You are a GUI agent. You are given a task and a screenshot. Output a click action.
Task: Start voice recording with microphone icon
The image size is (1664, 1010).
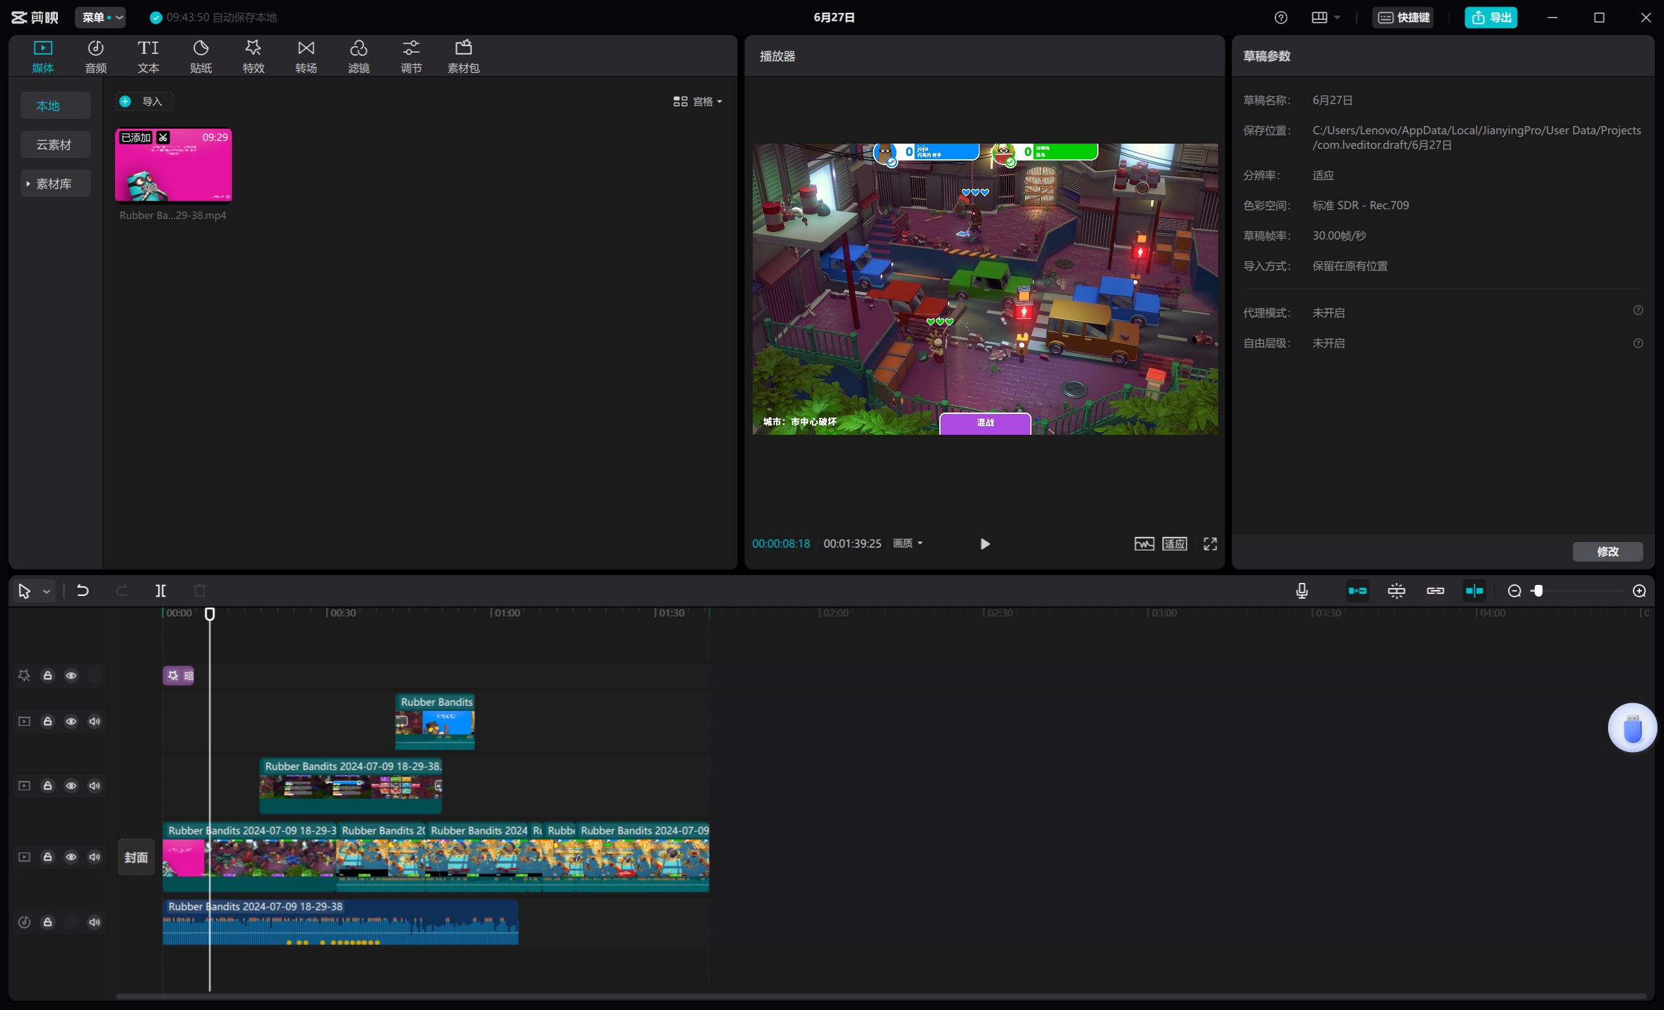[x=1302, y=591]
